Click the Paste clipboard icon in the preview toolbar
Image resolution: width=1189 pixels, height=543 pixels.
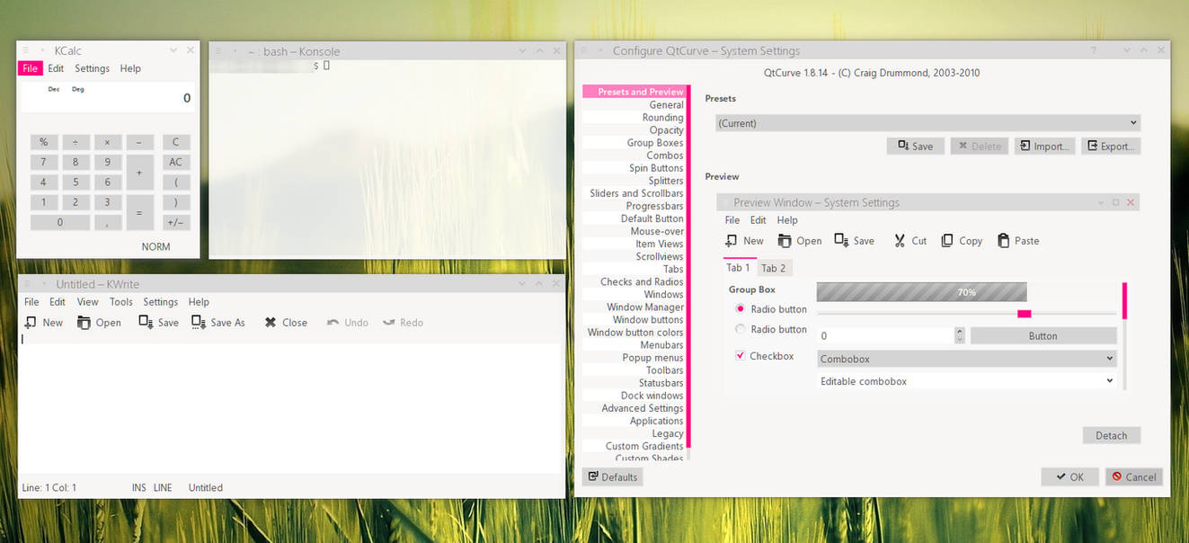pyautogui.click(x=1003, y=240)
